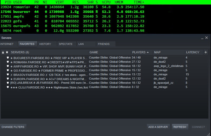Click the shield icon of ROMANIA.FAIRSIDE.RO row

pyautogui.click(x=8, y=62)
